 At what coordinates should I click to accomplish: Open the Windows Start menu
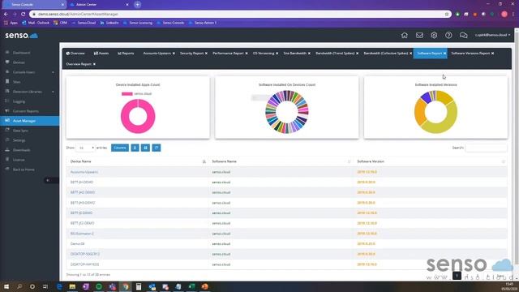pyautogui.click(x=6, y=286)
